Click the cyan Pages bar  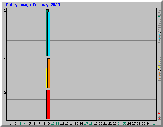coord(49,34)
